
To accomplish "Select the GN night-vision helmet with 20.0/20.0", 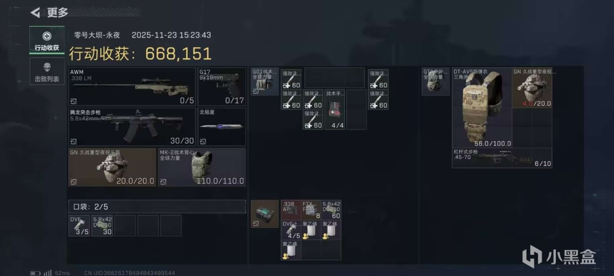I will (112, 167).
